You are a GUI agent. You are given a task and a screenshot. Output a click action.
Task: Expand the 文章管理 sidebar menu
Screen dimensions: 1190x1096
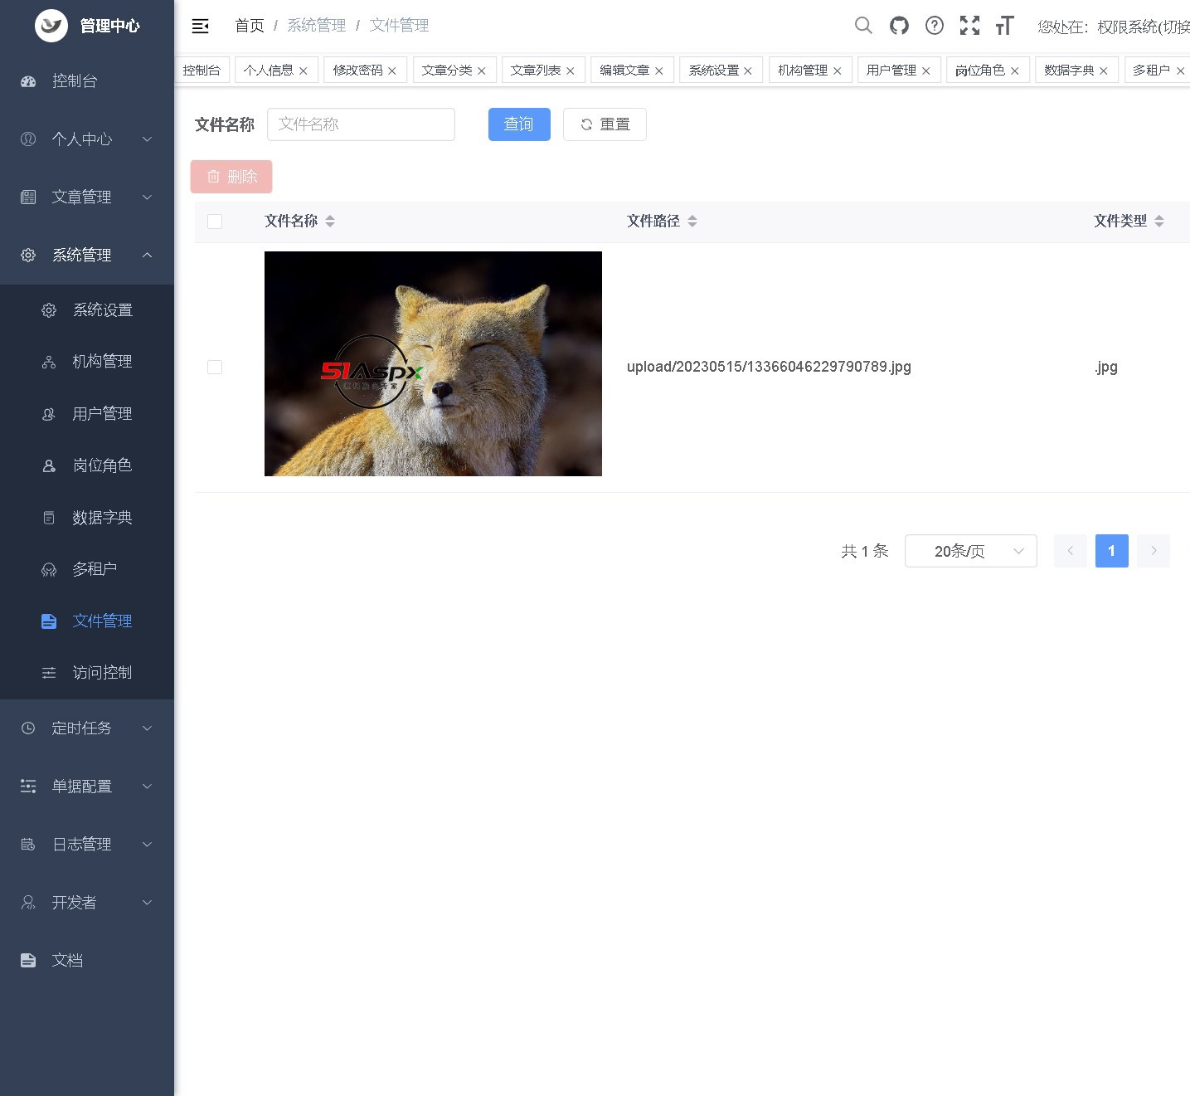click(87, 197)
